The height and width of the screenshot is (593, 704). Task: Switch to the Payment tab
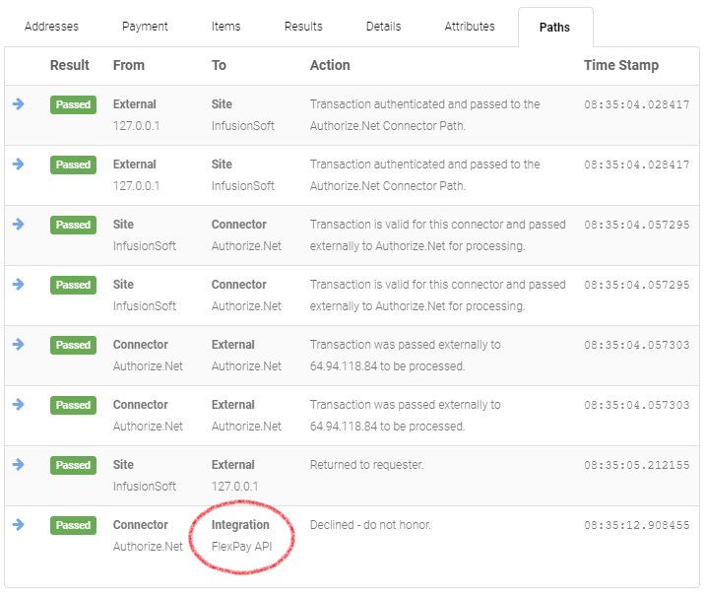point(145,27)
